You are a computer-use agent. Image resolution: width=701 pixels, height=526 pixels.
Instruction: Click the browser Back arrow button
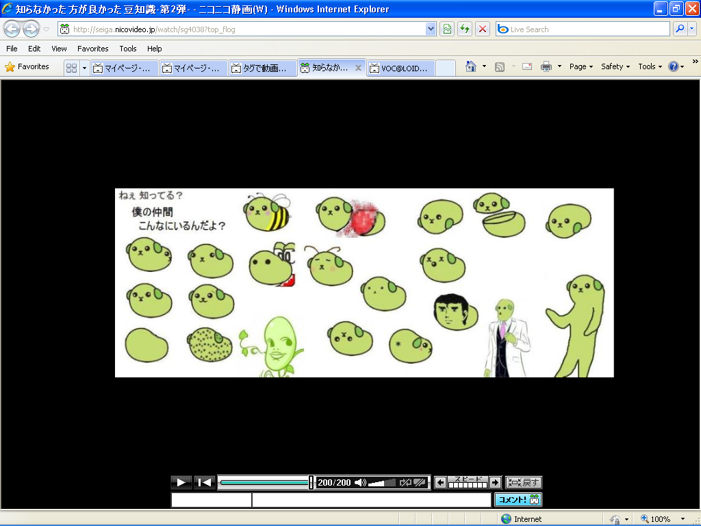tap(12, 29)
